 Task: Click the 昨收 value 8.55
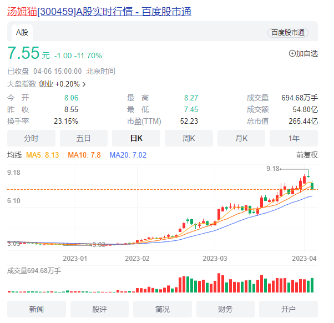point(71,109)
